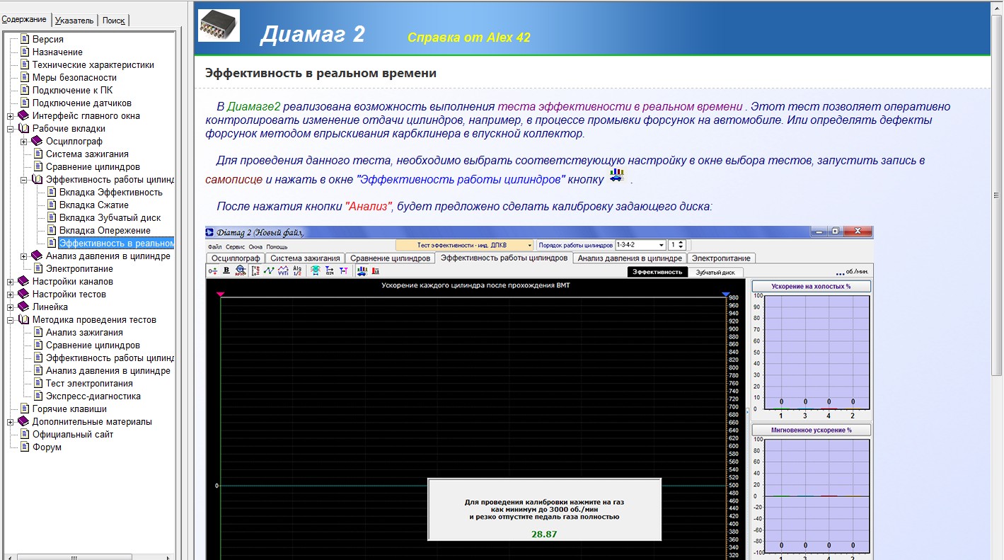The width and height of the screenshot is (1004, 560).
Task: Open the Вкладка Эффективность topic
Action: (111, 193)
